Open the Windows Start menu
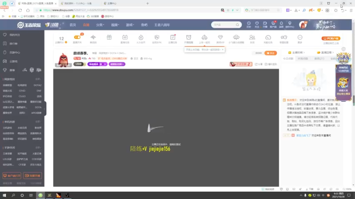 point(4,195)
